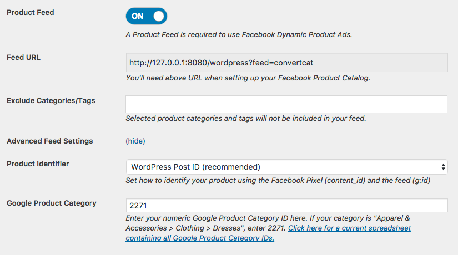Click the Google Product Category field showing 2271
The height and width of the screenshot is (255, 458).
pyautogui.click(x=286, y=206)
